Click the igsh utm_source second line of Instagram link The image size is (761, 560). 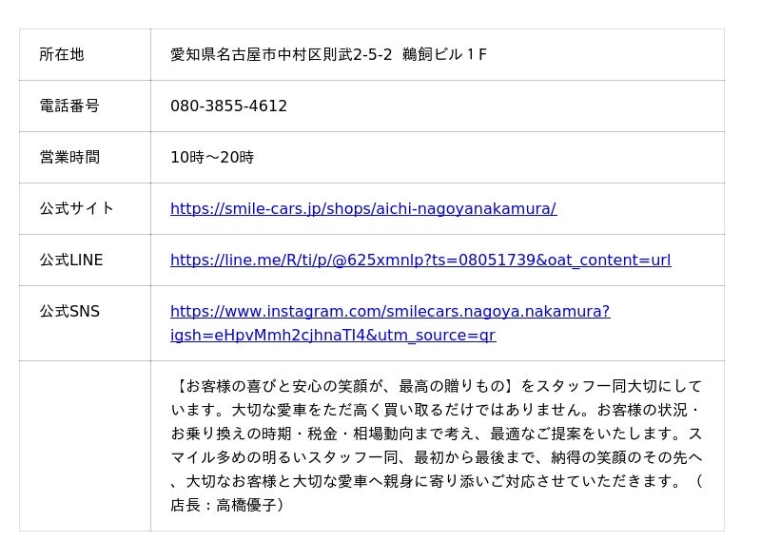[333, 336]
